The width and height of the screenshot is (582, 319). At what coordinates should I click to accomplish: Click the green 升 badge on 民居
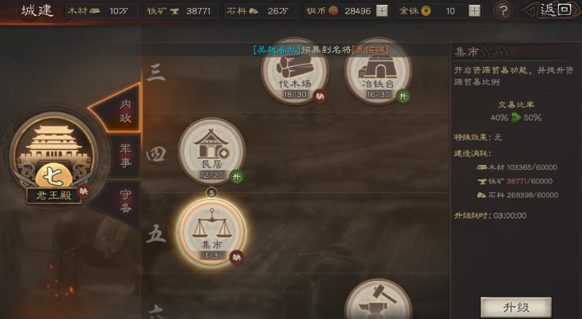(x=236, y=177)
